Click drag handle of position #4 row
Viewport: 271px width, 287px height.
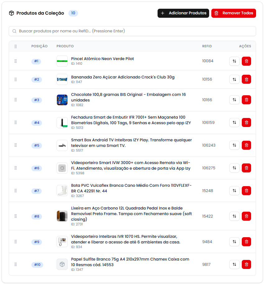coord(16,123)
